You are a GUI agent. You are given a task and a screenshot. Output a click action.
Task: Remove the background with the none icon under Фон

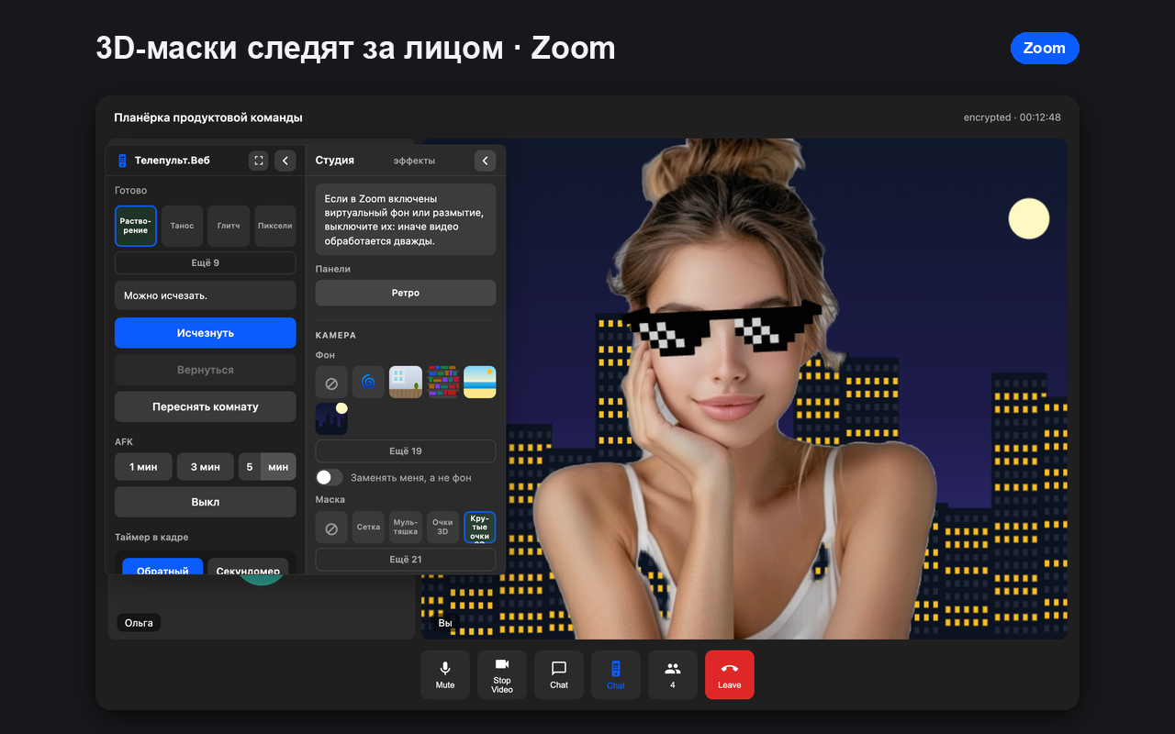click(331, 383)
